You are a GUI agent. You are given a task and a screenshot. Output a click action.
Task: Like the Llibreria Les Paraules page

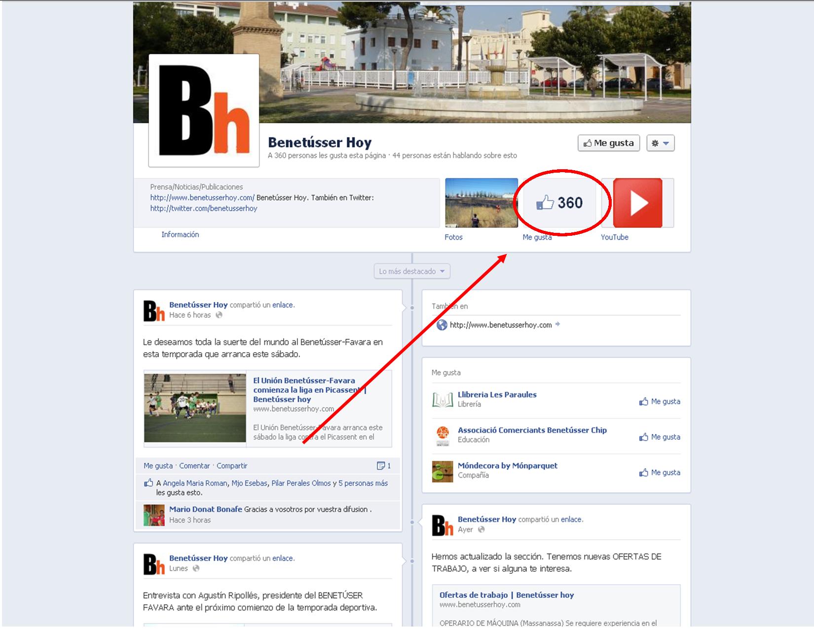coord(660,402)
